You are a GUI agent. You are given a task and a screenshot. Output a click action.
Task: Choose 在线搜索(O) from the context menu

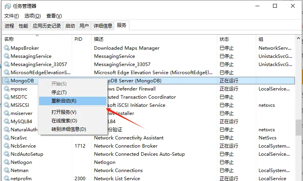(x=64, y=121)
